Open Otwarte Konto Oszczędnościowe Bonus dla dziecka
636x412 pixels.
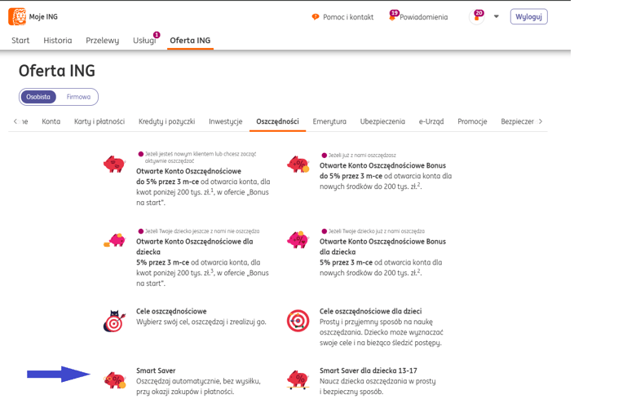[x=382, y=247]
